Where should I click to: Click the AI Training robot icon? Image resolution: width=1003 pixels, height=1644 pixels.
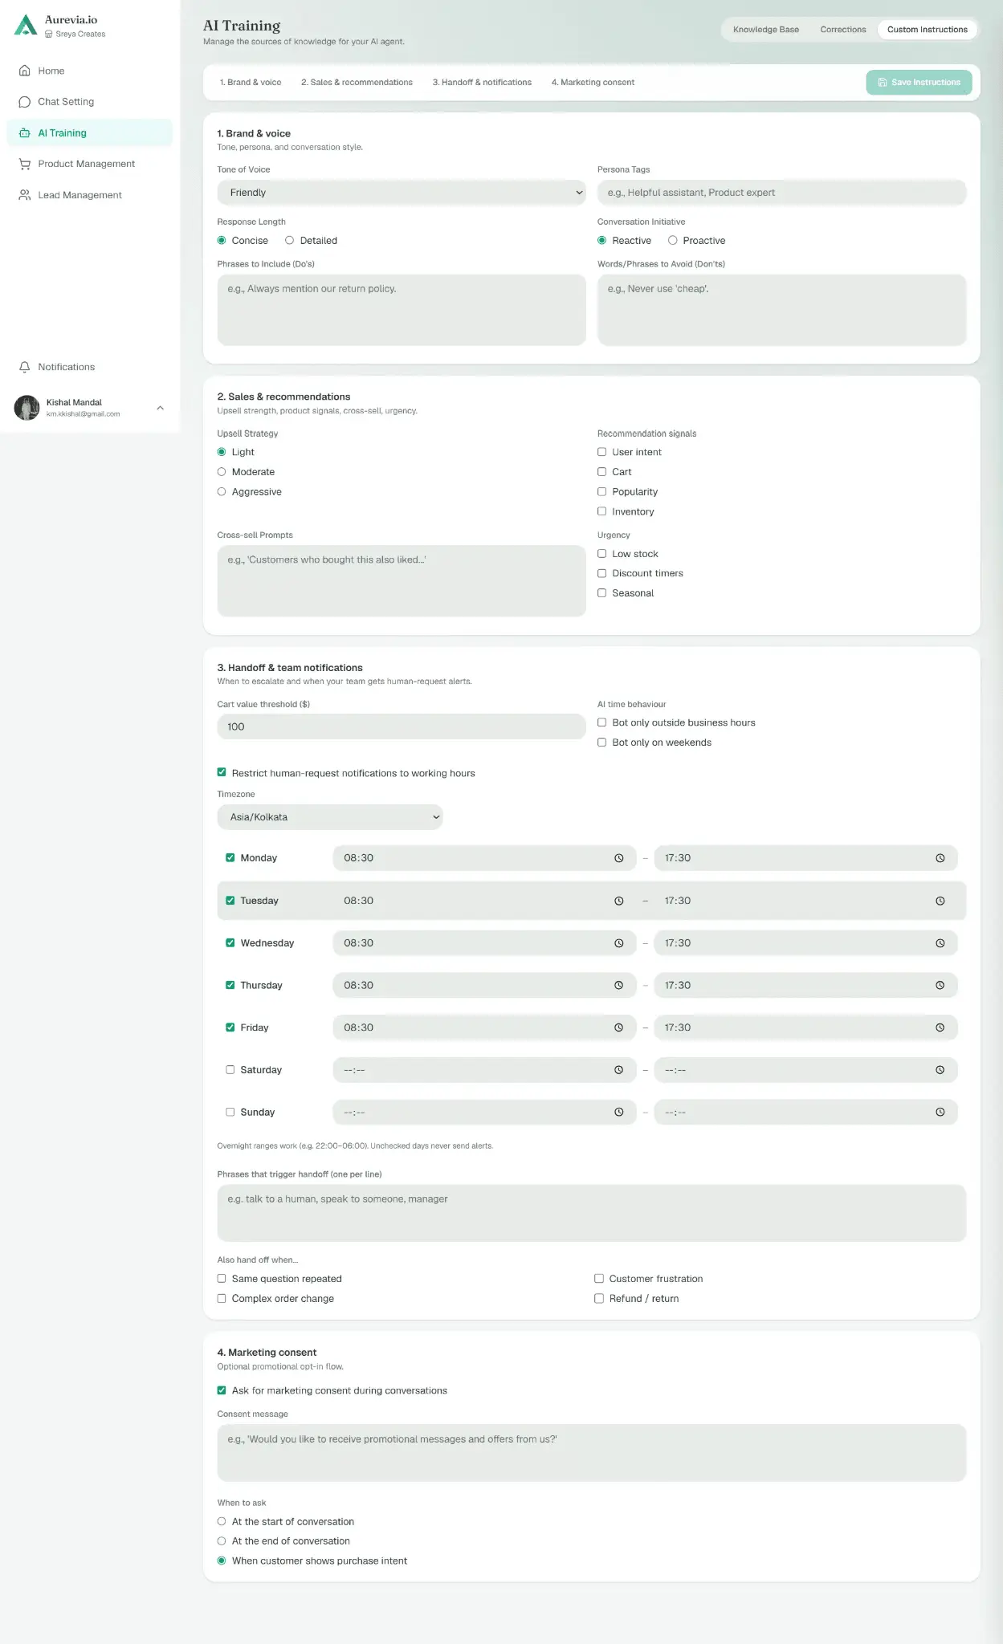coord(25,133)
